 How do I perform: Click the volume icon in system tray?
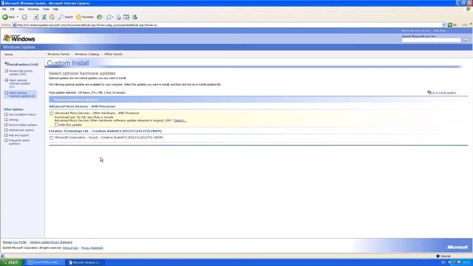click(450, 262)
